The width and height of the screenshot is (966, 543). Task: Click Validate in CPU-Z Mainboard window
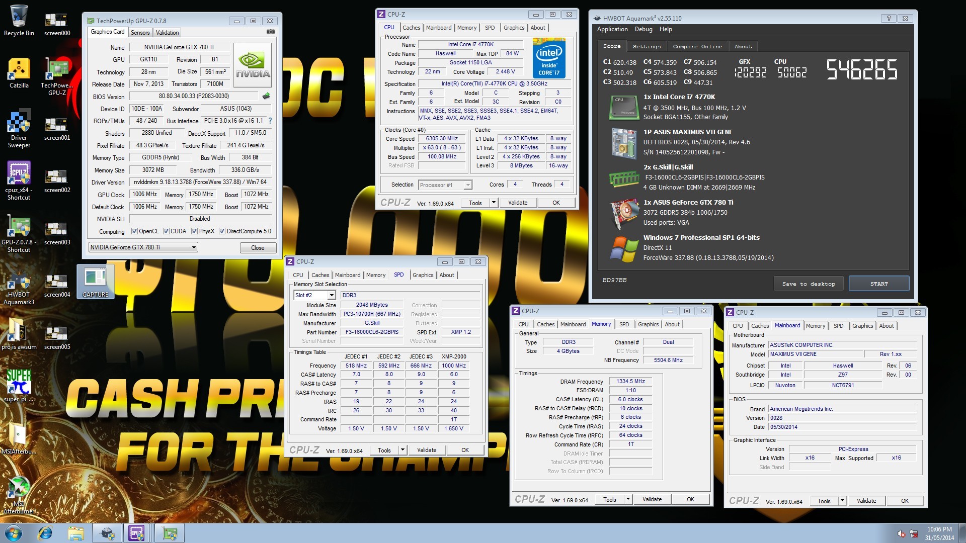(866, 501)
